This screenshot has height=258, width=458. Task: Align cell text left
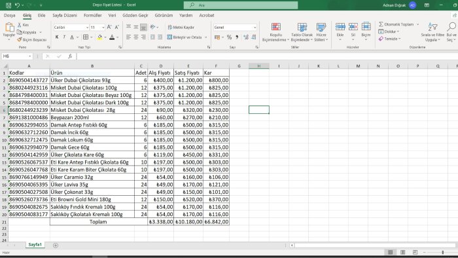click(x=128, y=37)
